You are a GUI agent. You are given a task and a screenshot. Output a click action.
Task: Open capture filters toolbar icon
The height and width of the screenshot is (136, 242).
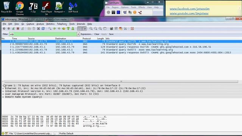[111, 29]
